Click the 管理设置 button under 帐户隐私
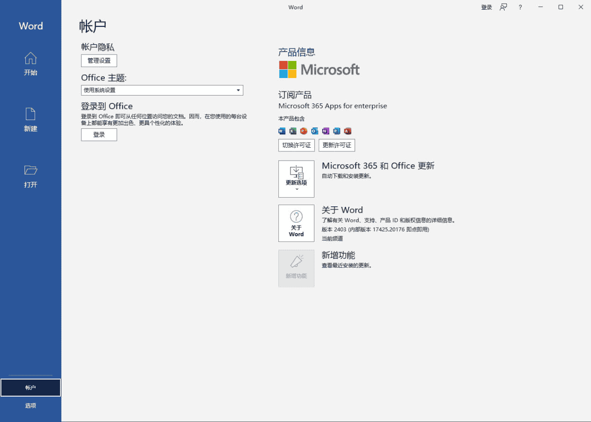 click(99, 60)
